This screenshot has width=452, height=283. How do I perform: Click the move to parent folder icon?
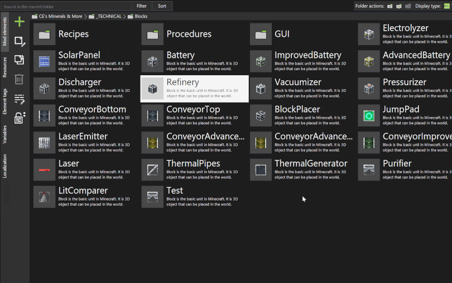[x=398, y=6]
